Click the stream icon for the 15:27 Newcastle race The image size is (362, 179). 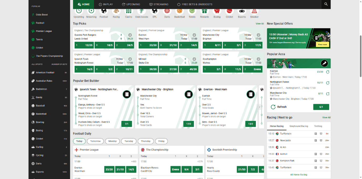pos(321,140)
